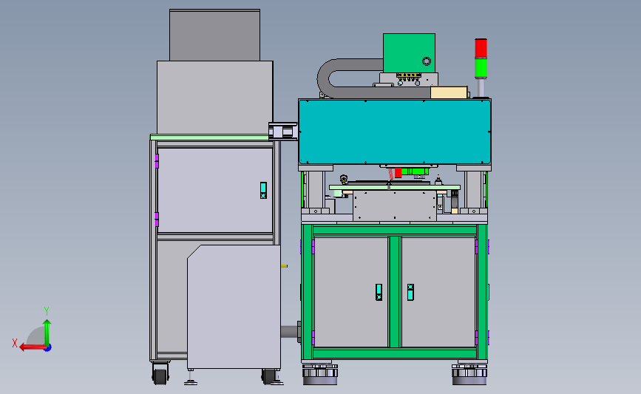The height and width of the screenshot is (394, 641).
Task: Select the green center post between cabinet doors
Action: [x=395, y=292]
